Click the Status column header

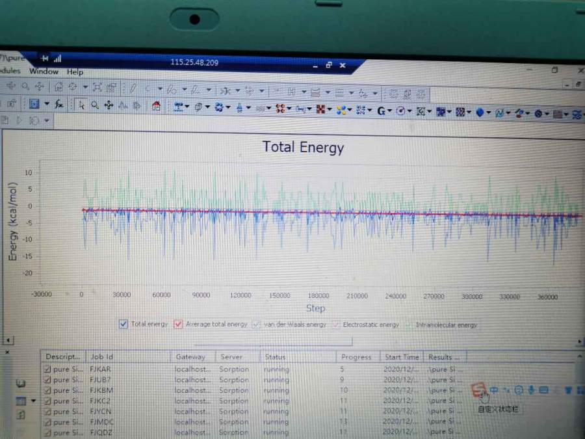click(x=276, y=357)
